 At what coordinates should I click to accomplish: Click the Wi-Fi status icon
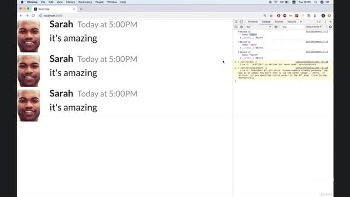[x=276, y=2]
